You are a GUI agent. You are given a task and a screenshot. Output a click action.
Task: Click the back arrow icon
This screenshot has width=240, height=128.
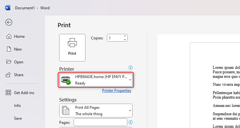pyautogui.click(x=9, y=22)
